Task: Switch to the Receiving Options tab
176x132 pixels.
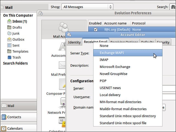Action: [124, 41]
